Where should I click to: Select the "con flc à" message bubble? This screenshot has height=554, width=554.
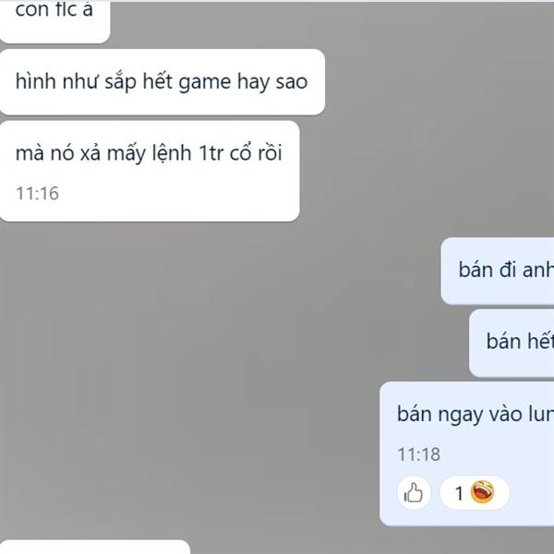pyautogui.click(x=54, y=21)
